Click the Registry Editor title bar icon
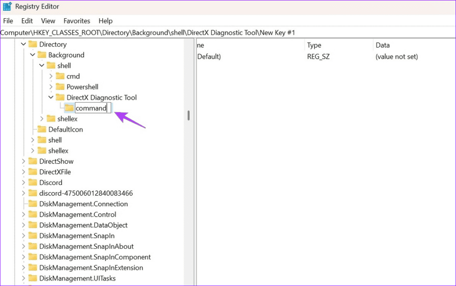The height and width of the screenshot is (286, 456). coord(8,6)
